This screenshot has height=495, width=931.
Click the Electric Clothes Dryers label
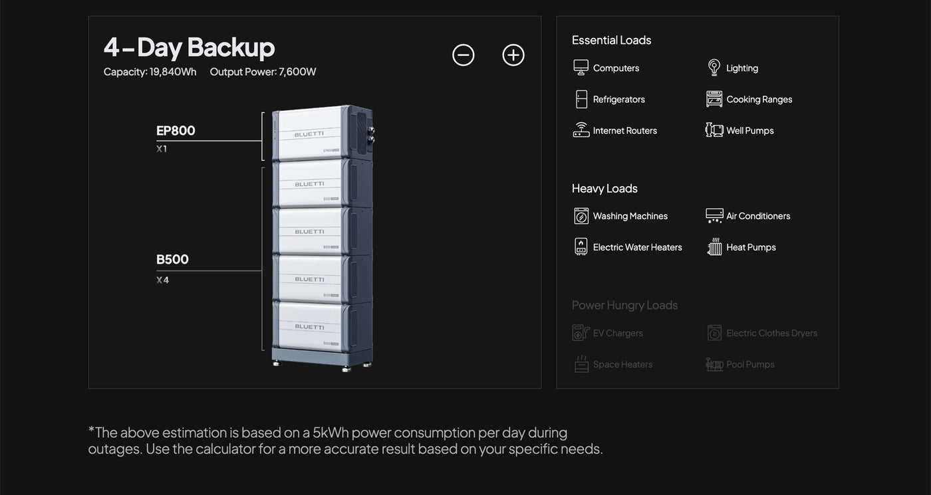coord(771,333)
